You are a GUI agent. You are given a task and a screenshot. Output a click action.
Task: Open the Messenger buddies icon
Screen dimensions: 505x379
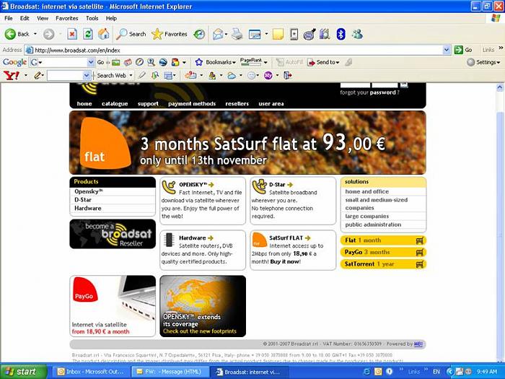357,34
